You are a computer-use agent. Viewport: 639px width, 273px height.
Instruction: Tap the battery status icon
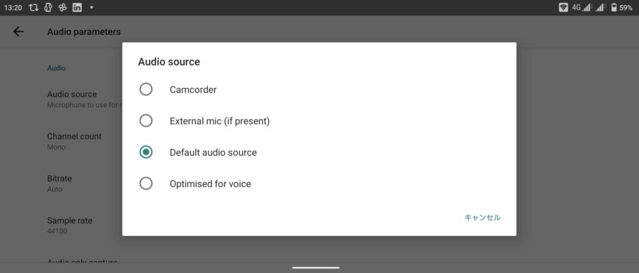click(x=614, y=7)
